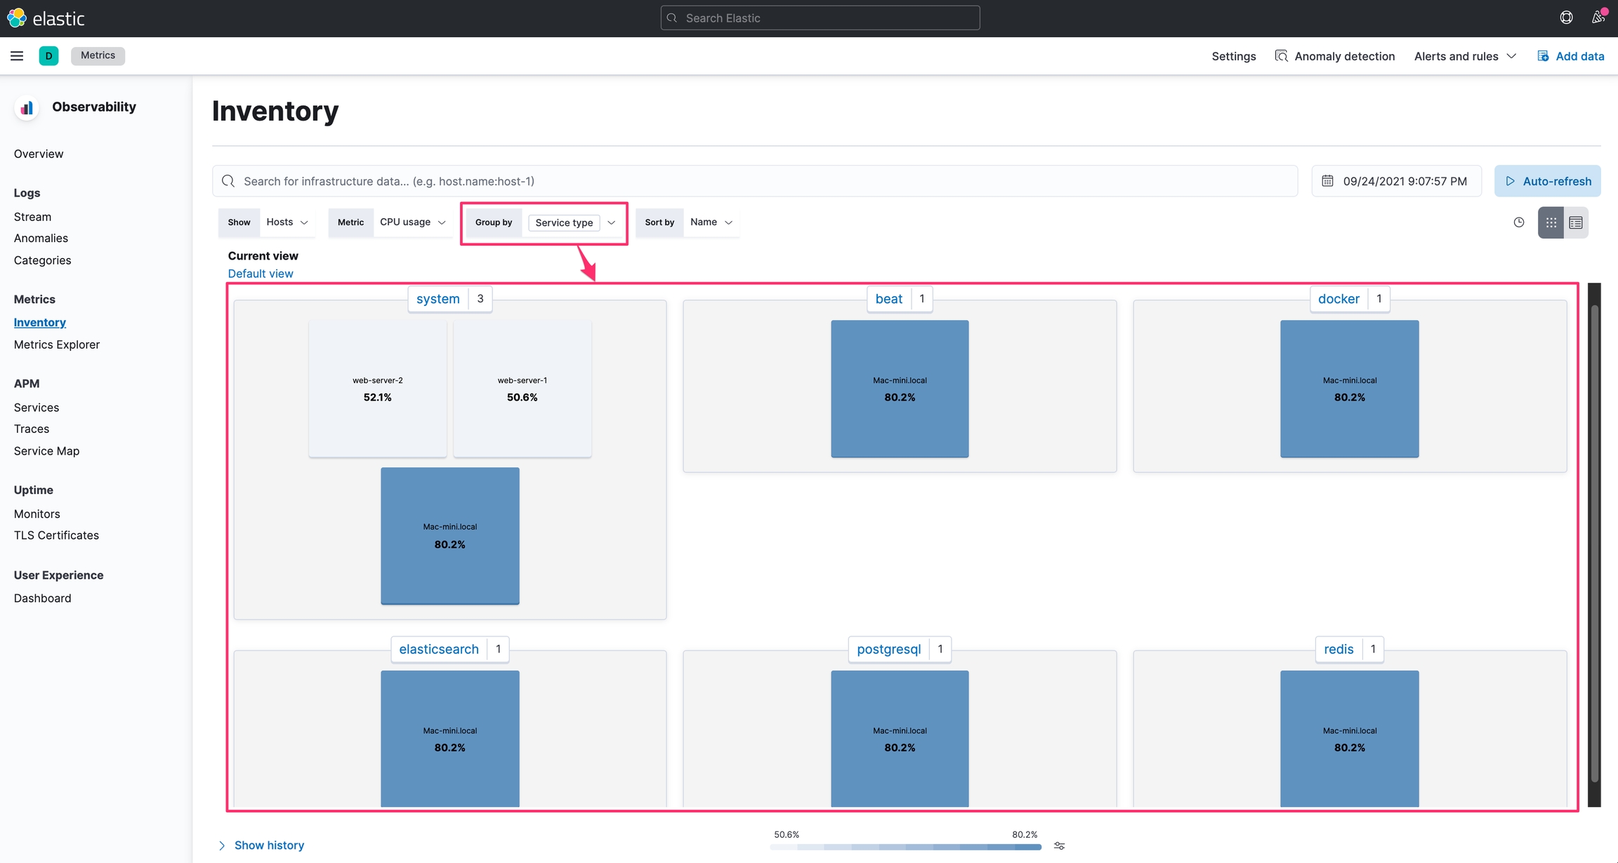Open Metrics Explorer

pos(57,344)
